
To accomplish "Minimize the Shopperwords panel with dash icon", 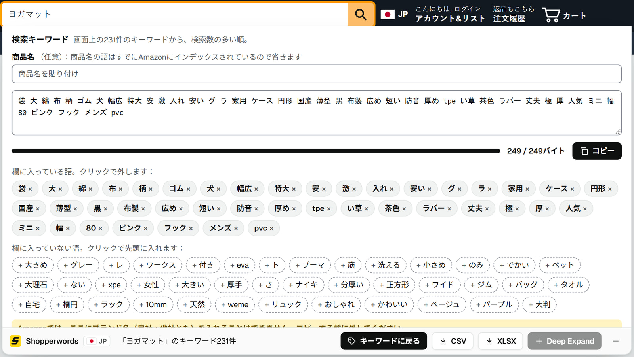I will 615,341.
